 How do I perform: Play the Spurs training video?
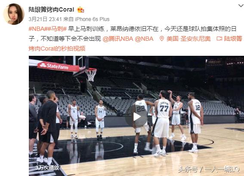(x=136, y=116)
